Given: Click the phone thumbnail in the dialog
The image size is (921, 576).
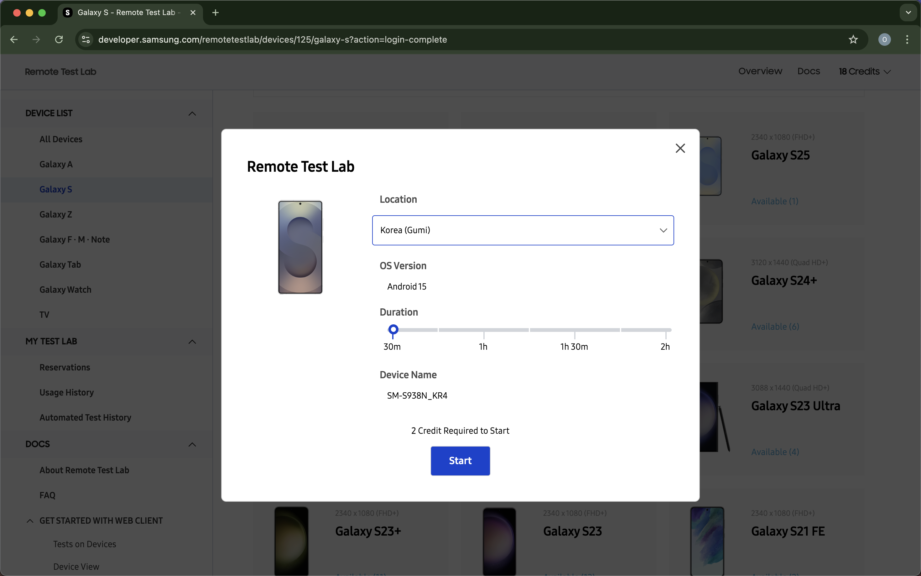Looking at the screenshot, I should pos(300,247).
